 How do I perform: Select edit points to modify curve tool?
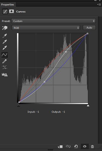(5, 55)
